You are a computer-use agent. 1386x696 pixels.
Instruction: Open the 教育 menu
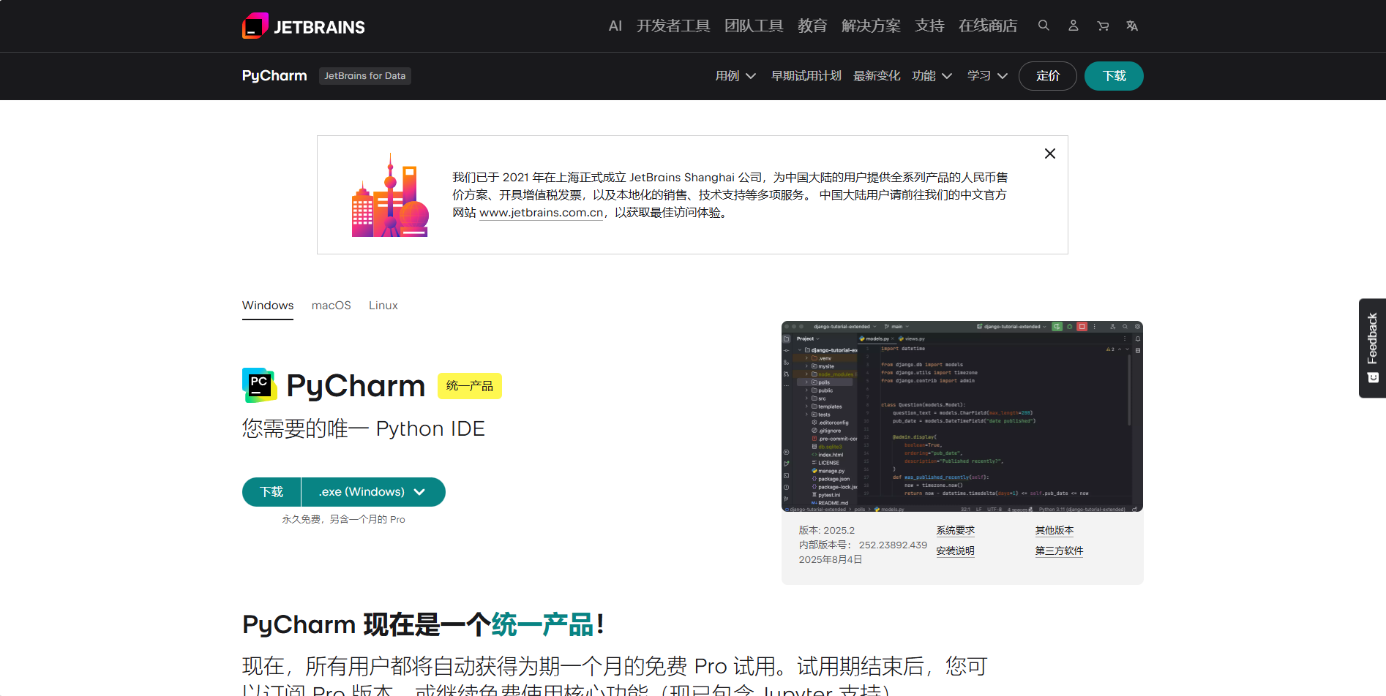[812, 26]
